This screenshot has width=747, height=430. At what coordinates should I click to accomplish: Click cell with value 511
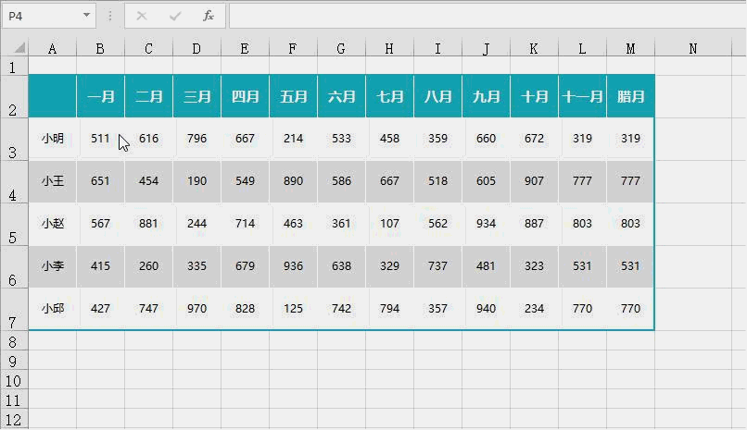pyautogui.click(x=100, y=139)
